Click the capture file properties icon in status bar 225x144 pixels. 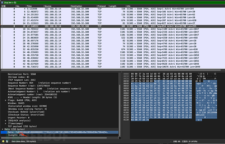(x=7, y=142)
